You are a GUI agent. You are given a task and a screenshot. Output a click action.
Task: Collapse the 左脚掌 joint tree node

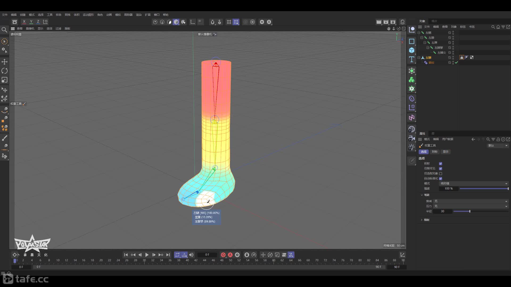(x=427, y=48)
